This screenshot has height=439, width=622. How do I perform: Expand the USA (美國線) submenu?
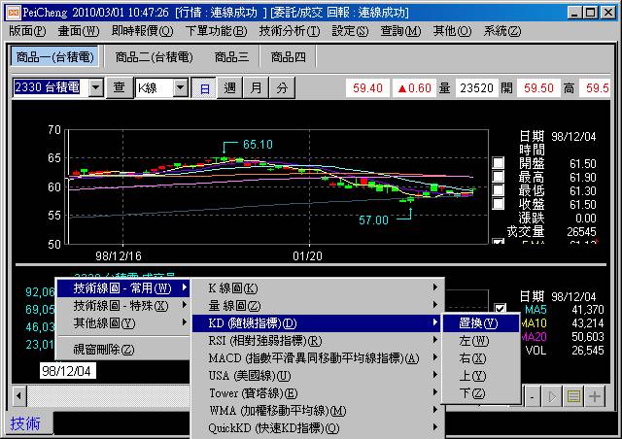tap(318, 375)
